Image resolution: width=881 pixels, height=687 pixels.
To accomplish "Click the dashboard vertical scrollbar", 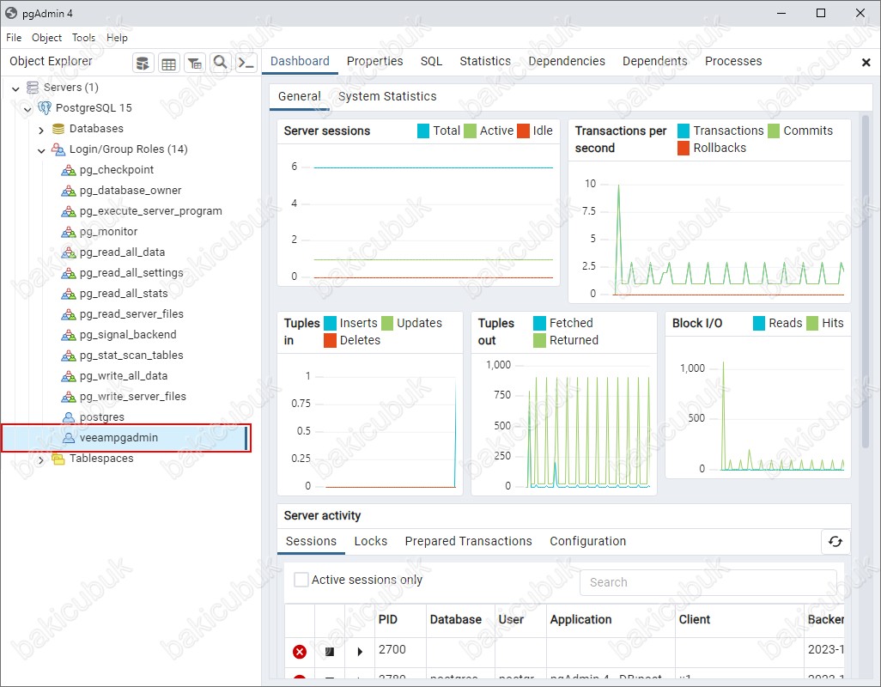I will 866,281.
